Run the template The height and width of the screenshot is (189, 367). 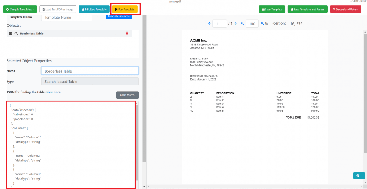(124, 9)
